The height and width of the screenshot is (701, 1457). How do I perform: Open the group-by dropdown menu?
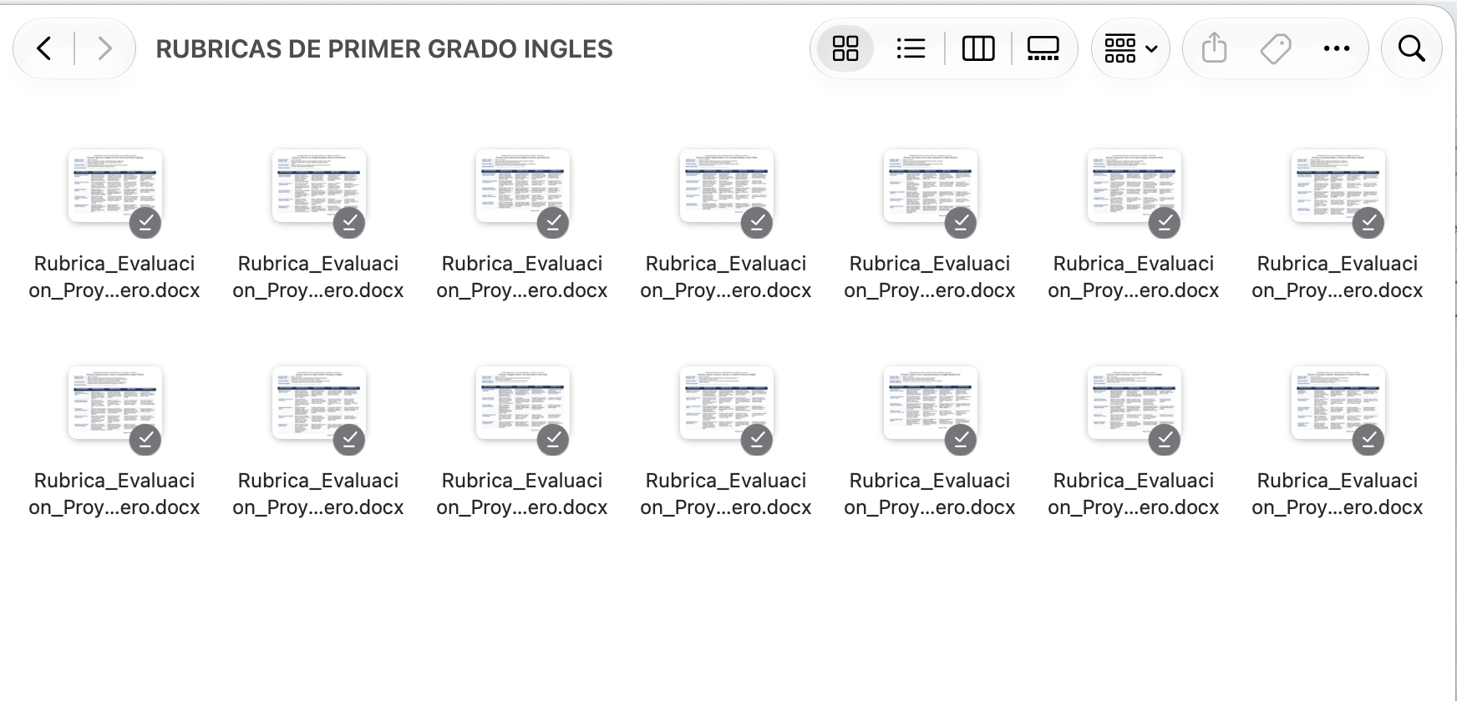point(1130,48)
